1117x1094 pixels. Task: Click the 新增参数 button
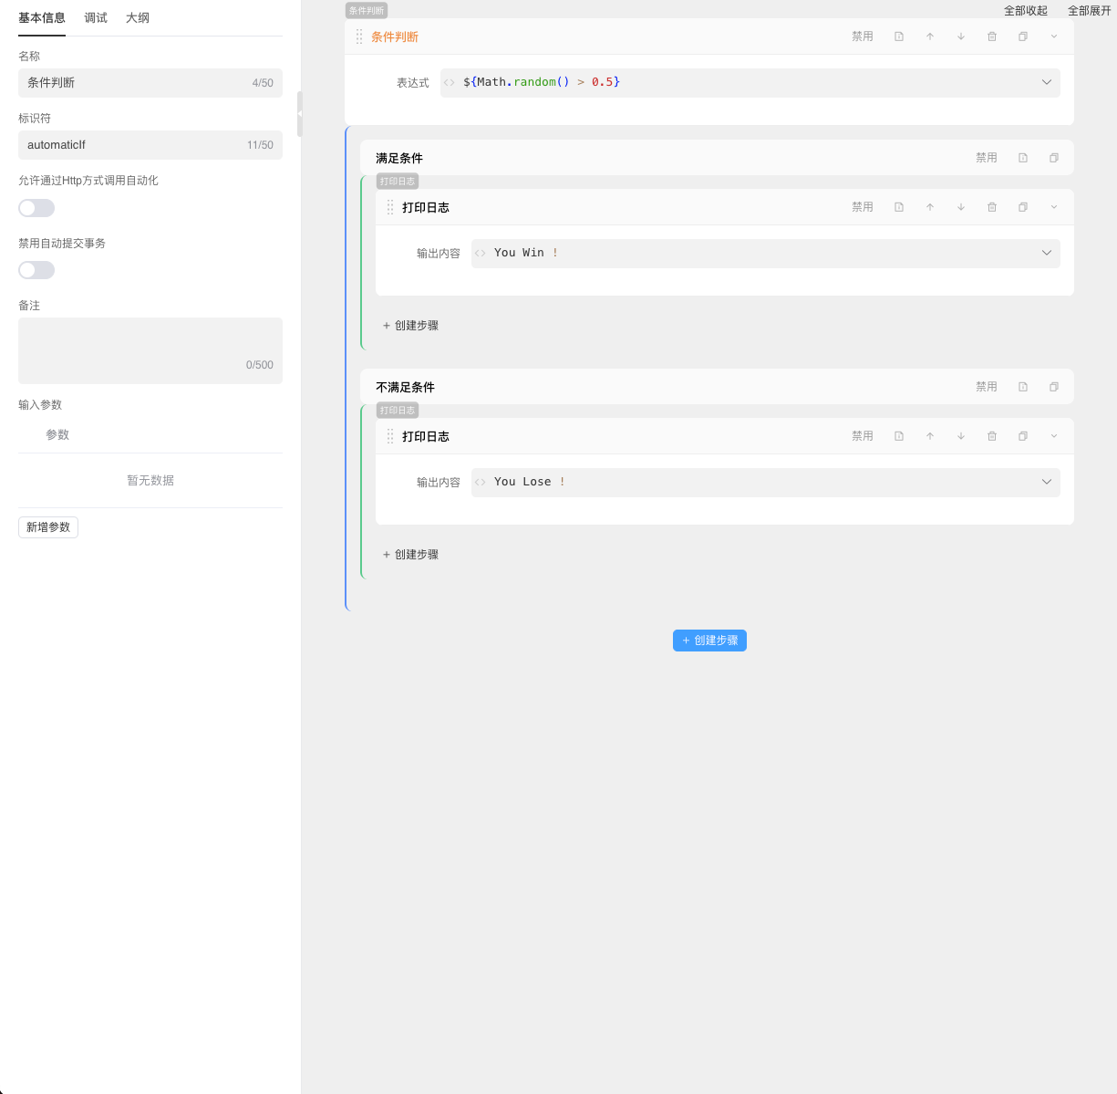click(48, 527)
